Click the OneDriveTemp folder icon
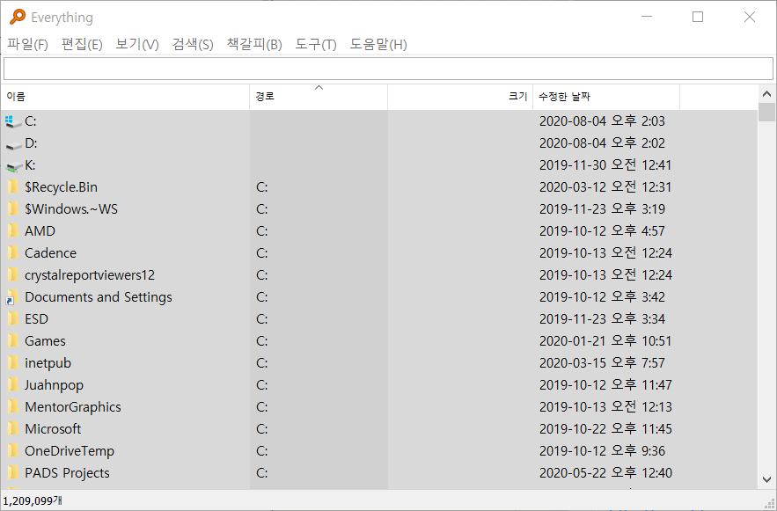777x511 pixels. [13, 450]
